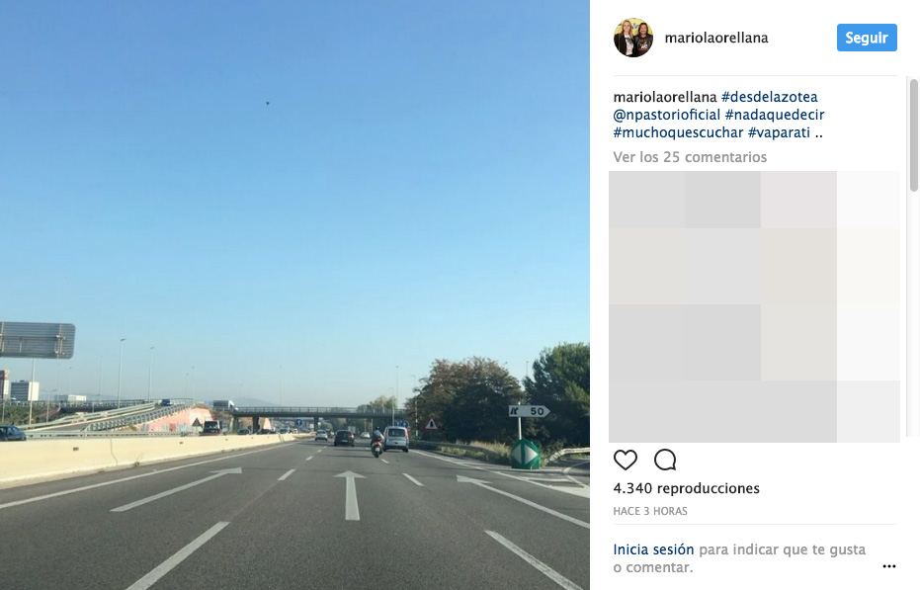Visit the @npastorioficial mention

(666, 115)
